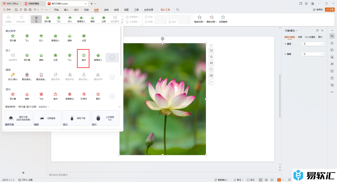Select 轰然下落 recommended animation card
Screen dimensions: 337x182
(x=18, y=118)
